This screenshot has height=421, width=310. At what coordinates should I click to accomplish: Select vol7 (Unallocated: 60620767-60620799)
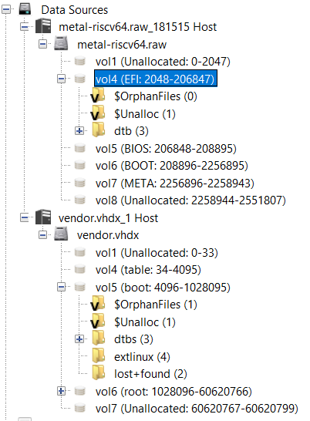click(x=197, y=409)
